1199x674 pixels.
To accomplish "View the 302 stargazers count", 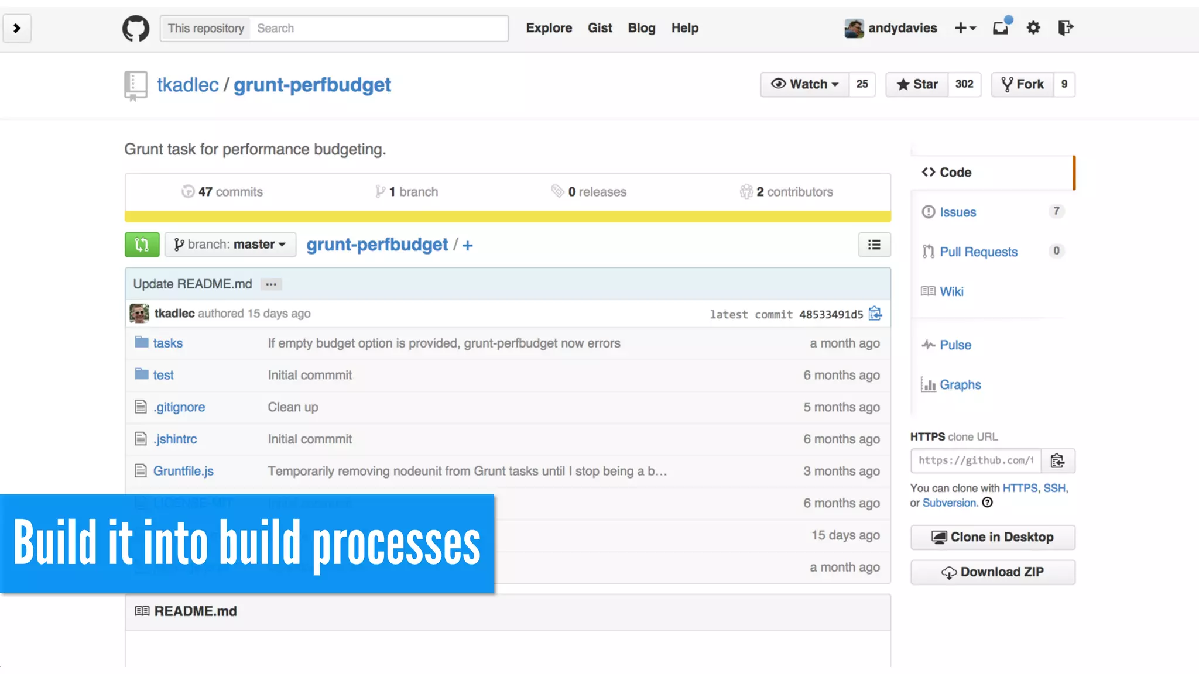I will [964, 84].
